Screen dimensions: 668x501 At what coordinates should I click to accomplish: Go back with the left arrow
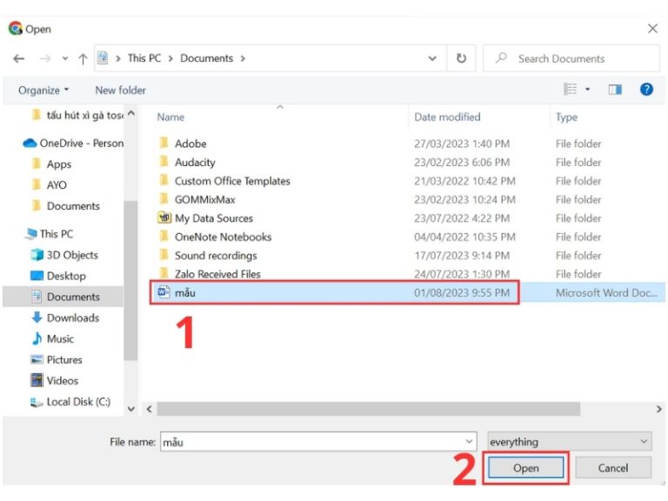tap(18, 58)
